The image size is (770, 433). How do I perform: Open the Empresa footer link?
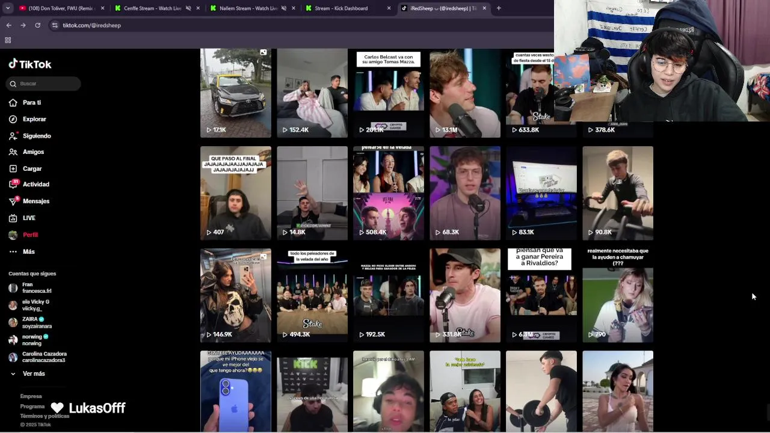click(x=31, y=396)
